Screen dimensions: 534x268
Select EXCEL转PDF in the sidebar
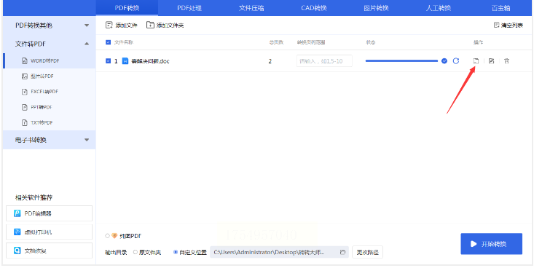click(50, 92)
